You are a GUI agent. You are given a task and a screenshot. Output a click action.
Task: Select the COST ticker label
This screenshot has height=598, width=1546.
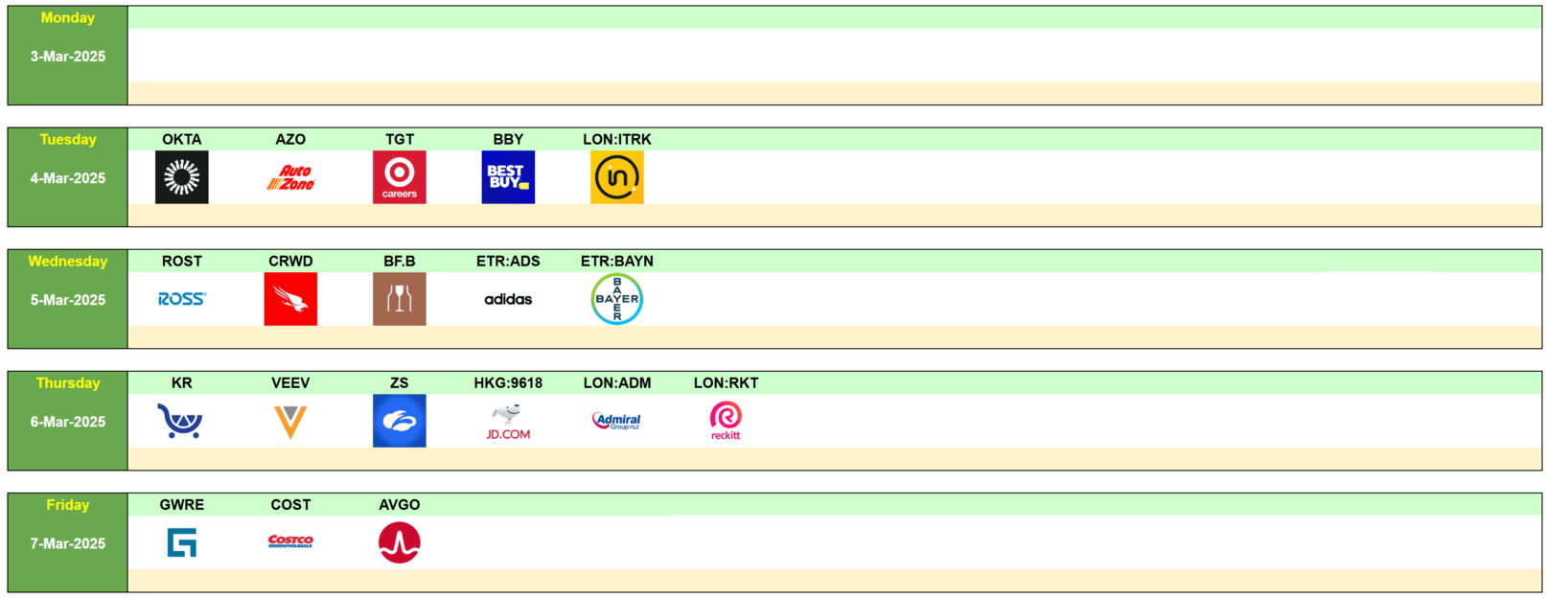(290, 504)
